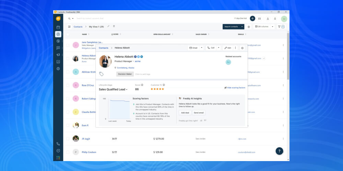This screenshot has height=171, width=343.
Task: Open Jane Sampleton row's options menu
Action: (283, 45)
